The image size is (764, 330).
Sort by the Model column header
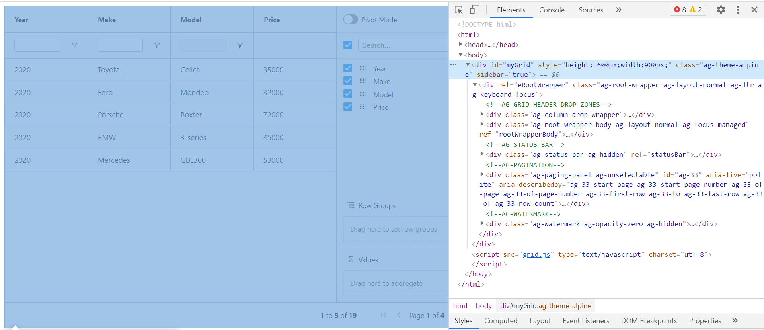tap(191, 20)
